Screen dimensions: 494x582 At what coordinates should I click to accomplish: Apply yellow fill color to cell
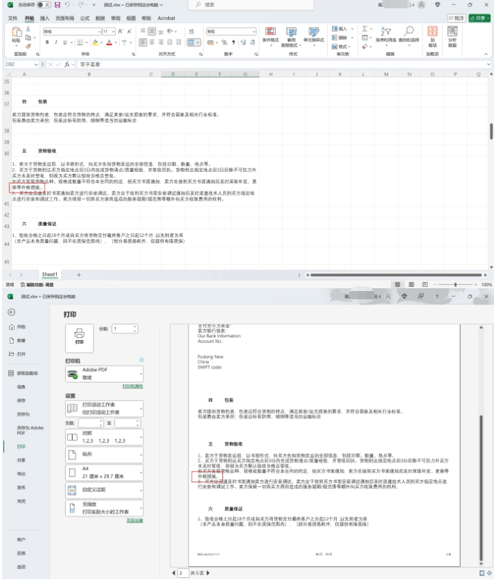click(x=95, y=42)
